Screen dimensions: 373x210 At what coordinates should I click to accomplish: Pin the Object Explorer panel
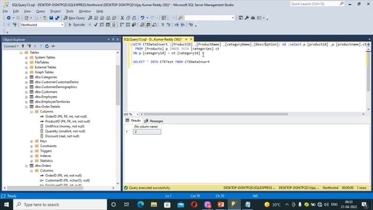113,39
